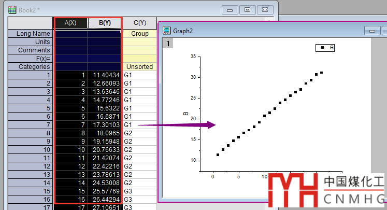Screen dimensions: 387x210
Task: Select column C(Y) header
Action: click(139, 23)
